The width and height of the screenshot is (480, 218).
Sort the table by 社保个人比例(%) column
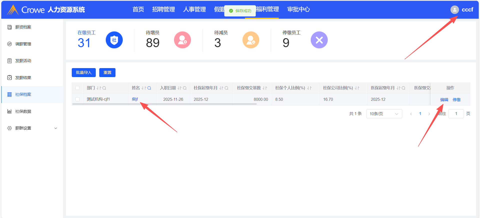[x=309, y=88]
